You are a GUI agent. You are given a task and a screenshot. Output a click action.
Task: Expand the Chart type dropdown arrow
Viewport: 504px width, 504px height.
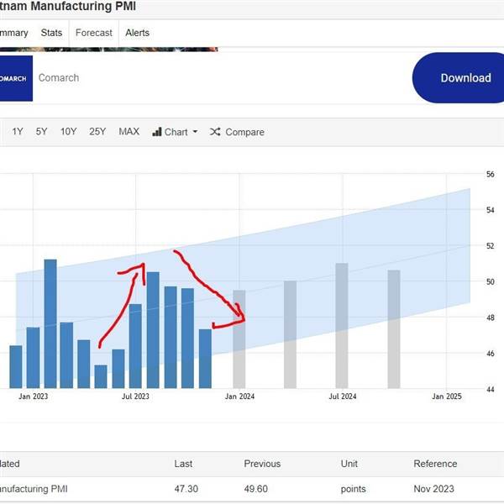pyautogui.click(x=195, y=132)
